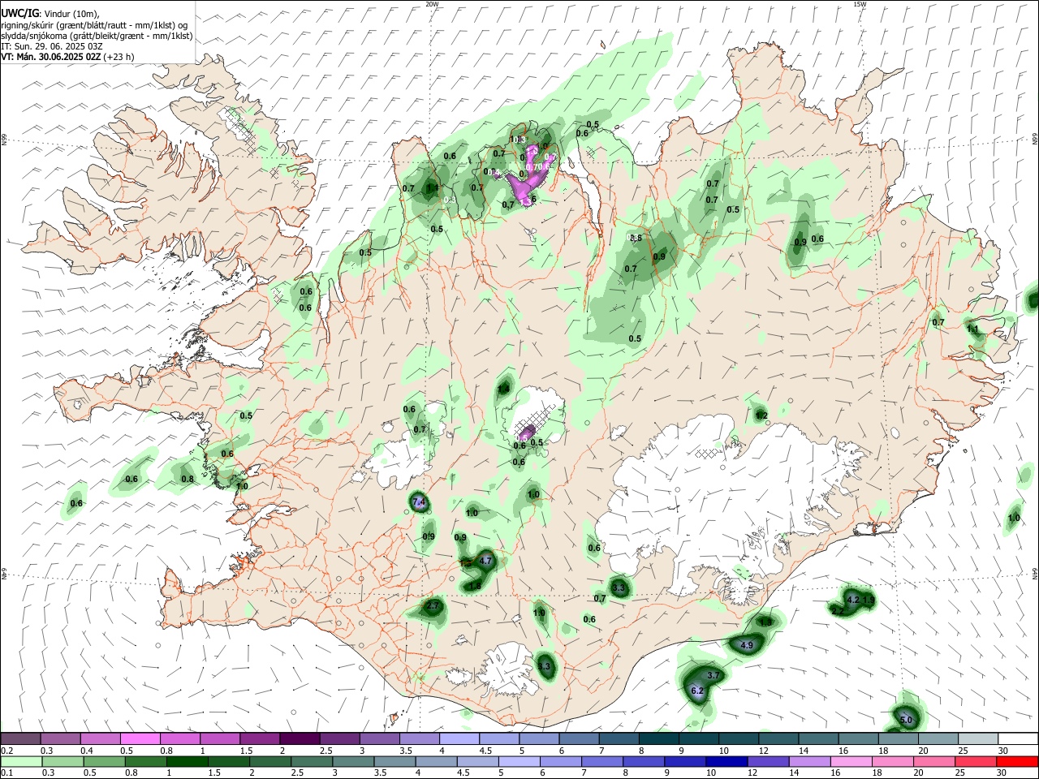
Task: Click the light pink swatch between 16 and 18
Action: pos(851,761)
